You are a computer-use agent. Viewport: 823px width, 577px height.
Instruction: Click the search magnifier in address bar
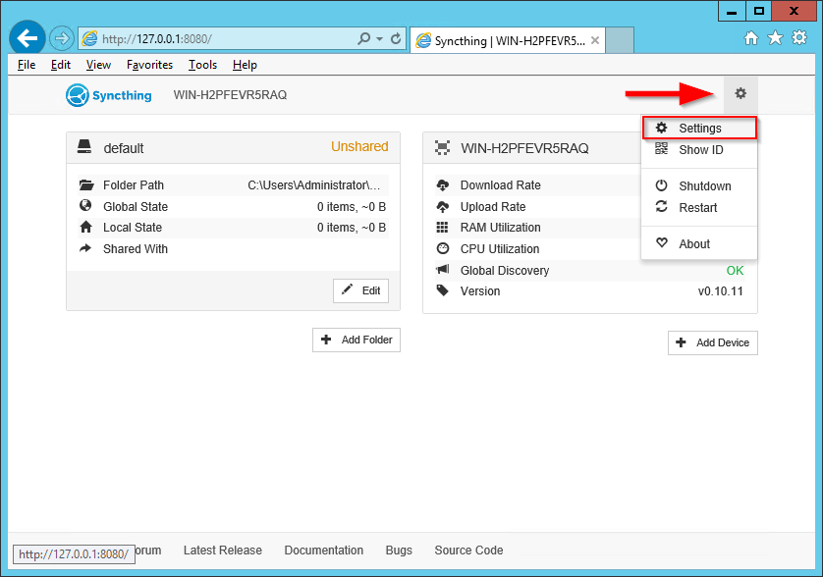(x=363, y=38)
